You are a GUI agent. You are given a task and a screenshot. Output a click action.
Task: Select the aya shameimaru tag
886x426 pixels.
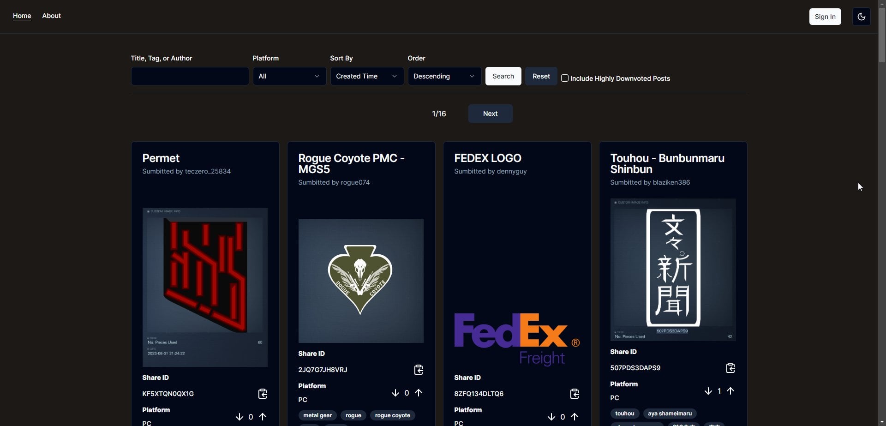pyautogui.click(x=670, y=414)
